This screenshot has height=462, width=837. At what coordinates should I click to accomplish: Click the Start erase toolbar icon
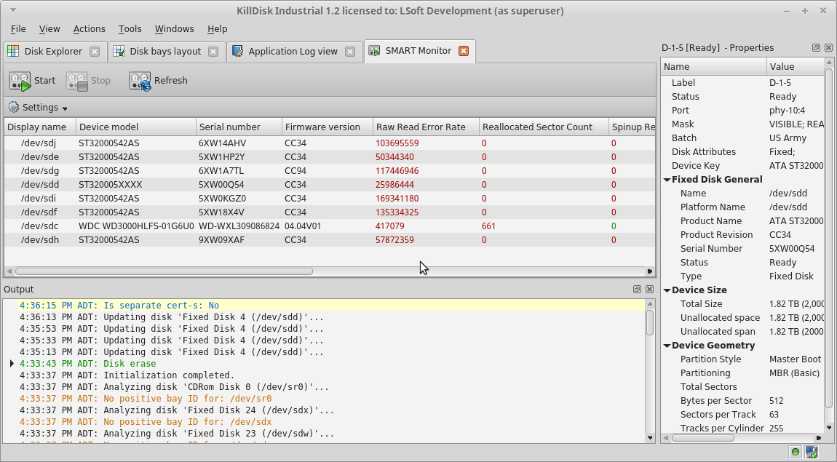[20, 81]
